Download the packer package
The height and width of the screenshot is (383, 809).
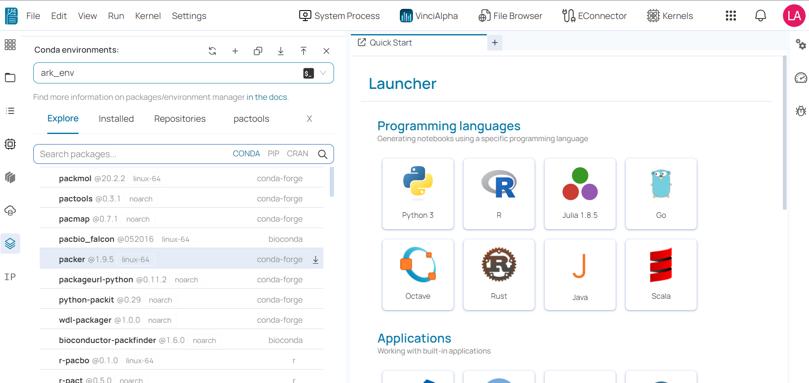point(315,260)
